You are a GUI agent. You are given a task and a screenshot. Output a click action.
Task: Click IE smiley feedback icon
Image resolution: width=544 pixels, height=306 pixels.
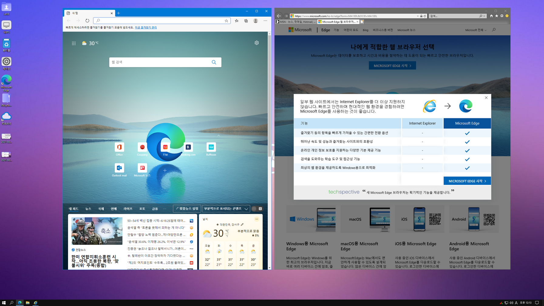tap(507, 16)
